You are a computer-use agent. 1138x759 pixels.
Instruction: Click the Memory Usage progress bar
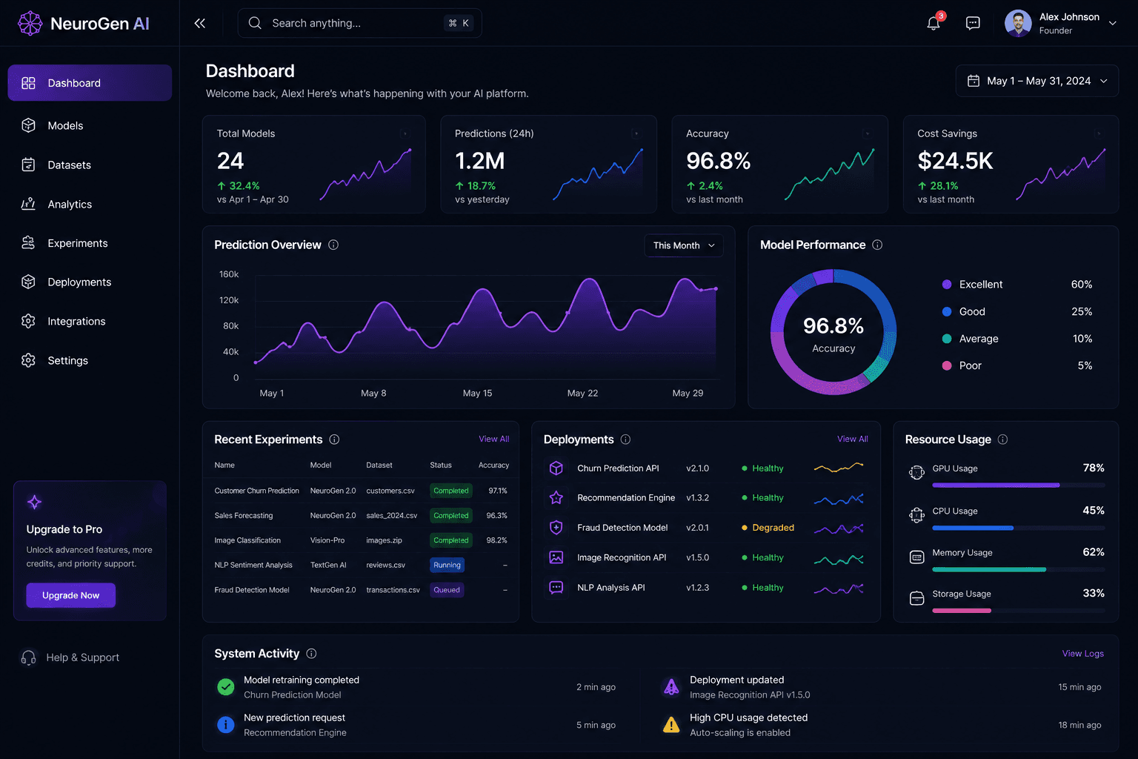pos(1019,569)
